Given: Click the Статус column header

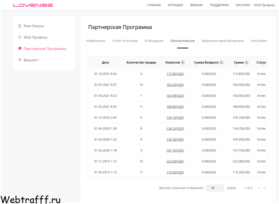Looking at the screenshot, I should (262, 62).
